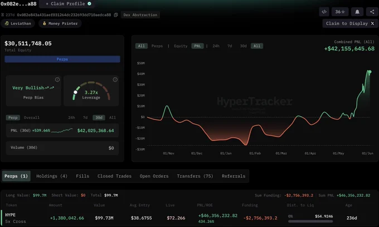Viewport: 379px width, 227px height.
Task: Click the HYPE token name in positions
Action: (x=10, y=215)
